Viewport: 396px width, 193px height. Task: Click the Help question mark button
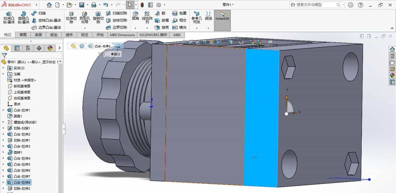[x=361, y=5]
